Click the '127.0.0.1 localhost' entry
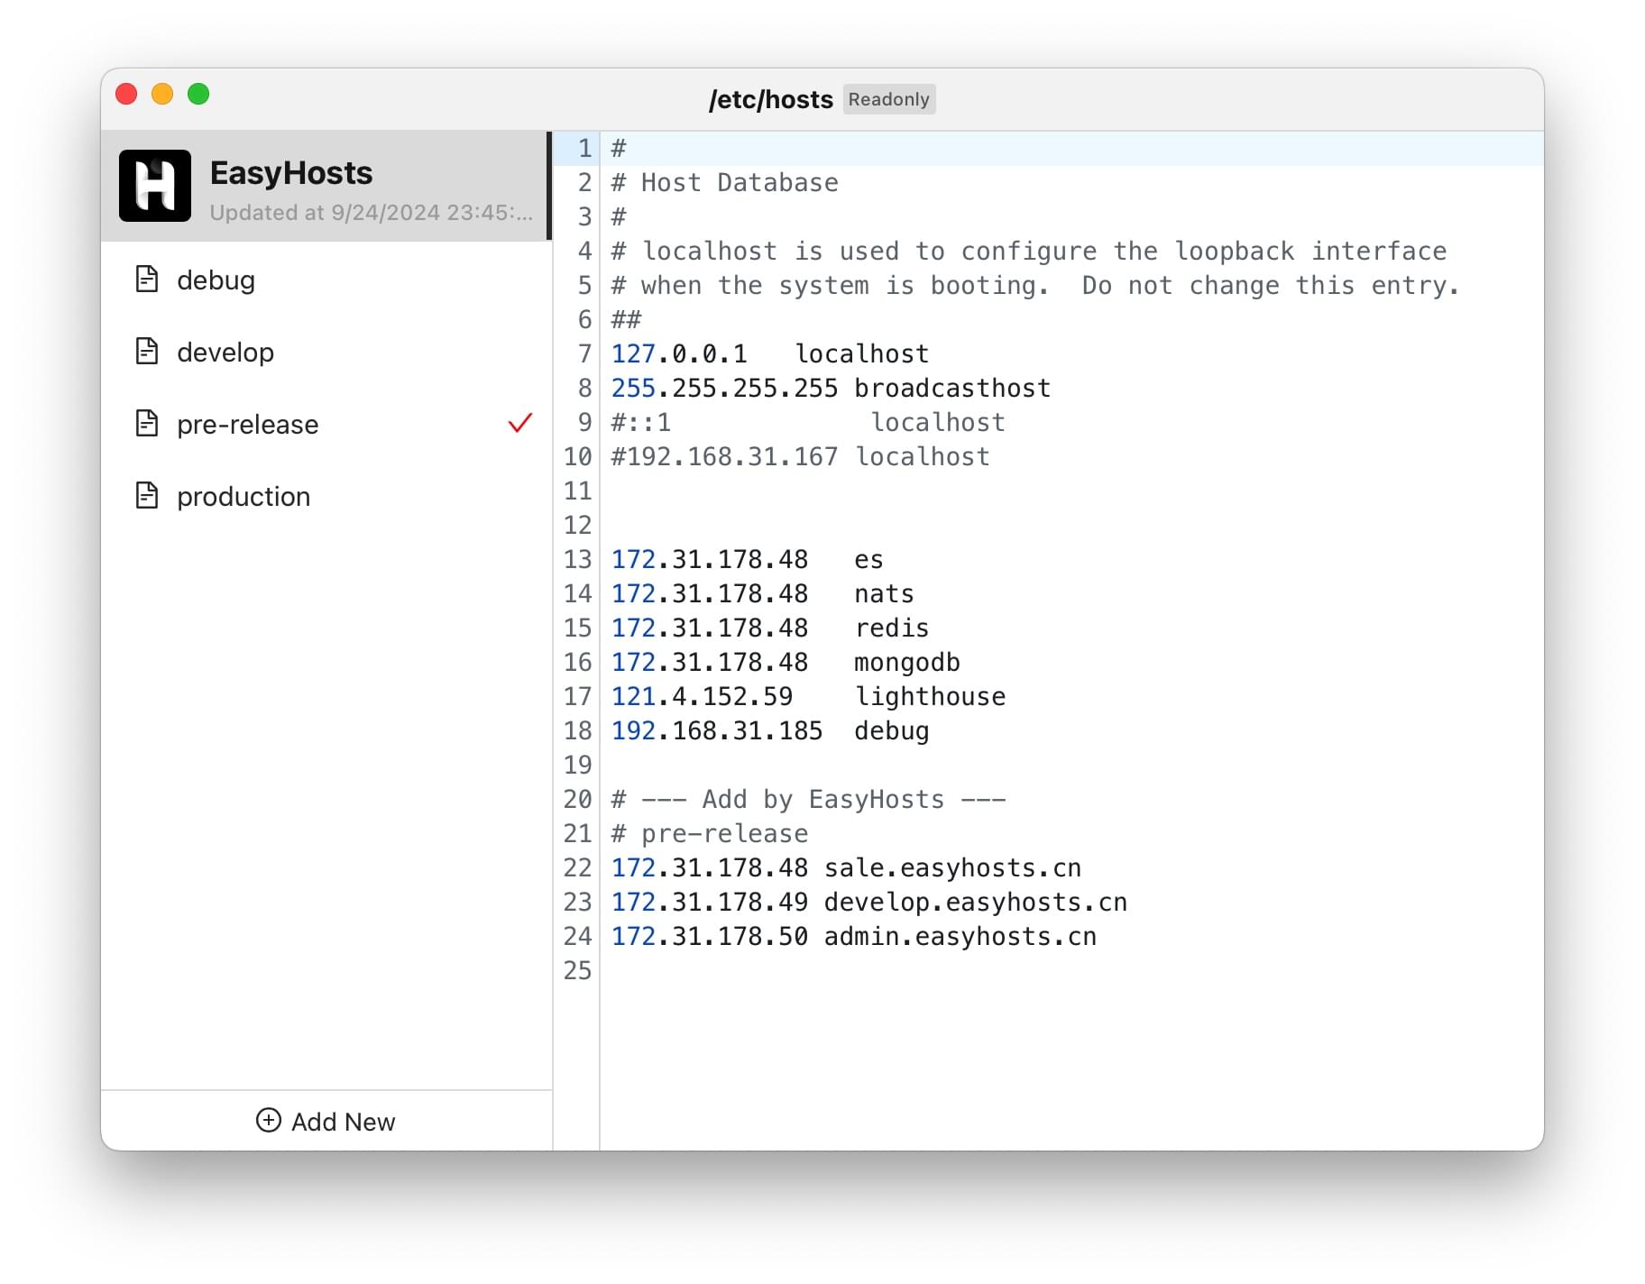1645x1284 pixels. point(770,353)
